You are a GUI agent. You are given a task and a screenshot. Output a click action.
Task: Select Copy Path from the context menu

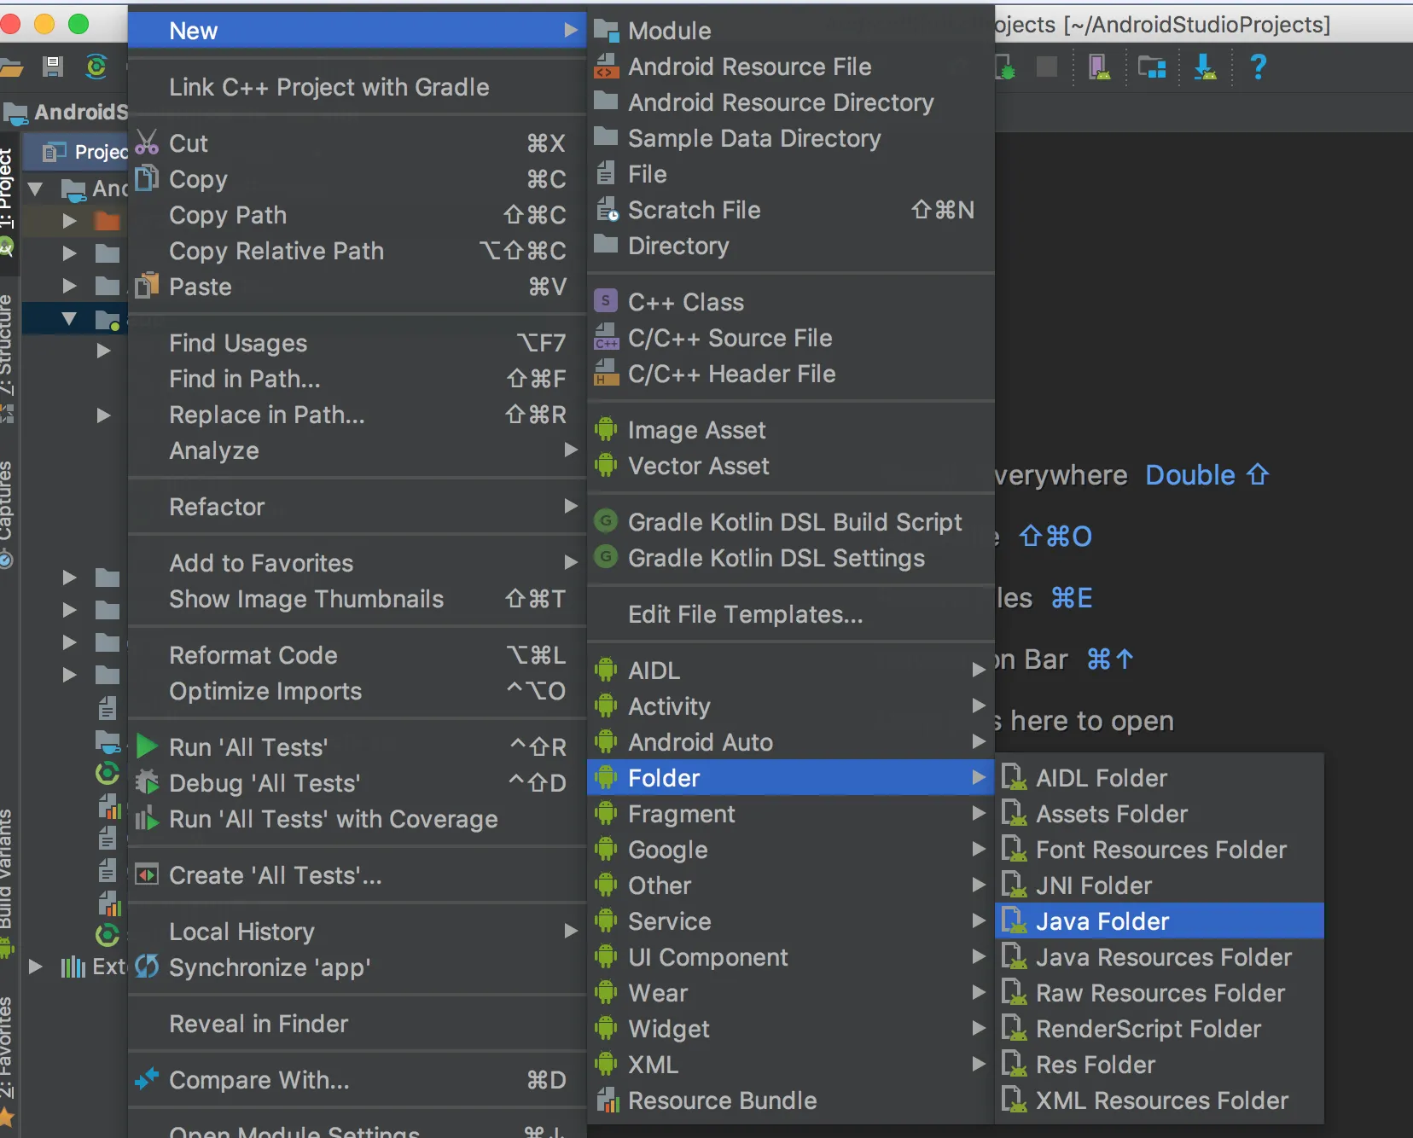pos(357,215)
